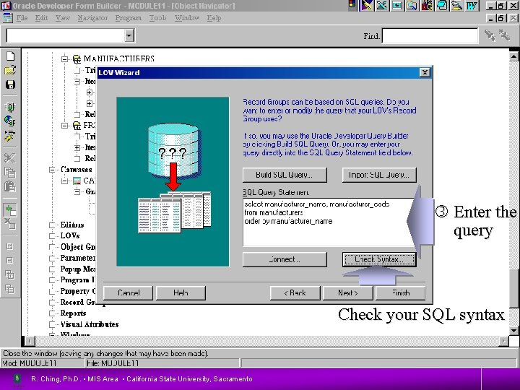Screen dimensions: 520x390
Task: Click the New document toolbar icon
Action: (x=10, y=56)
